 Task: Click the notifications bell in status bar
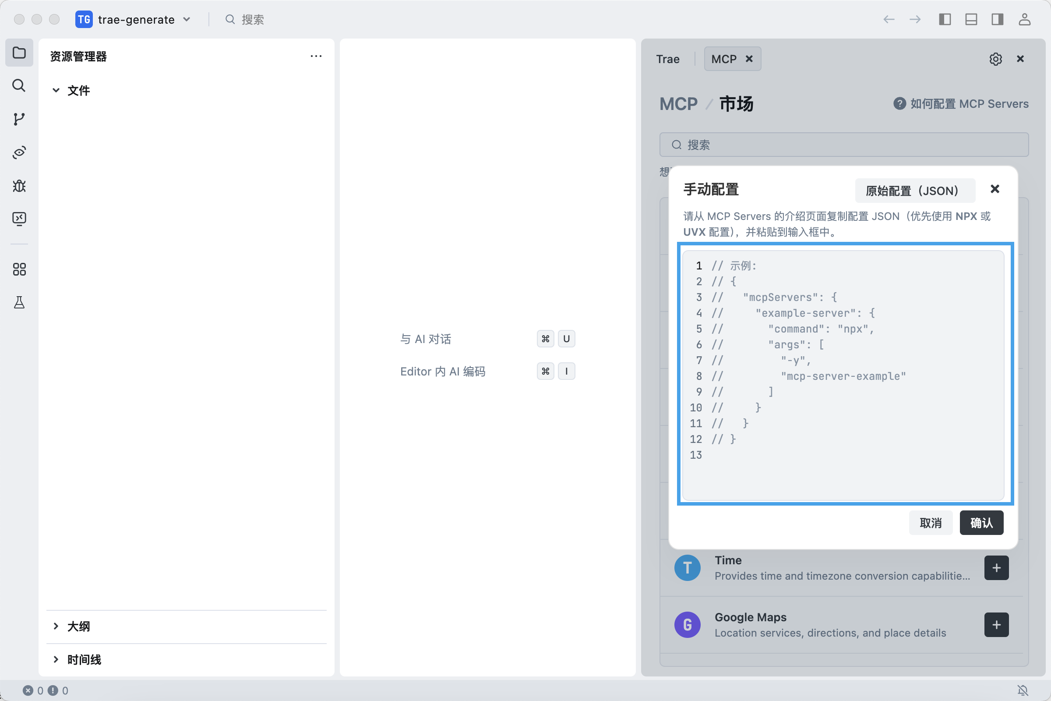1023,690
